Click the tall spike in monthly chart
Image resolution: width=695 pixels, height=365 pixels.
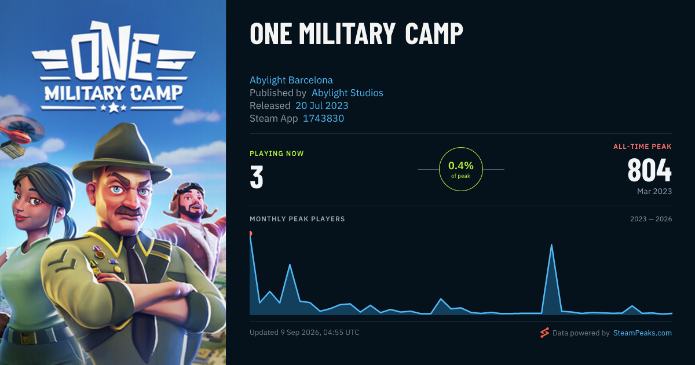pyautogui.click(x=551, y=245)
